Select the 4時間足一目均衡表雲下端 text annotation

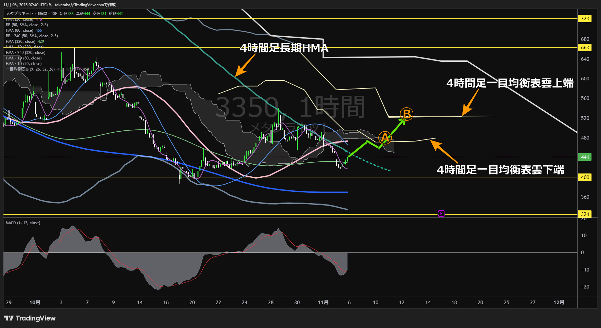(x=500, y=170)
